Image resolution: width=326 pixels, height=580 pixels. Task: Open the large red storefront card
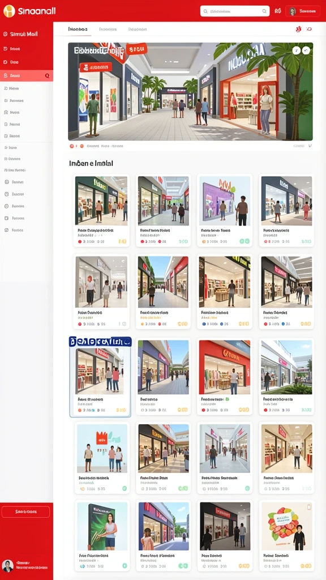(225, 377)
